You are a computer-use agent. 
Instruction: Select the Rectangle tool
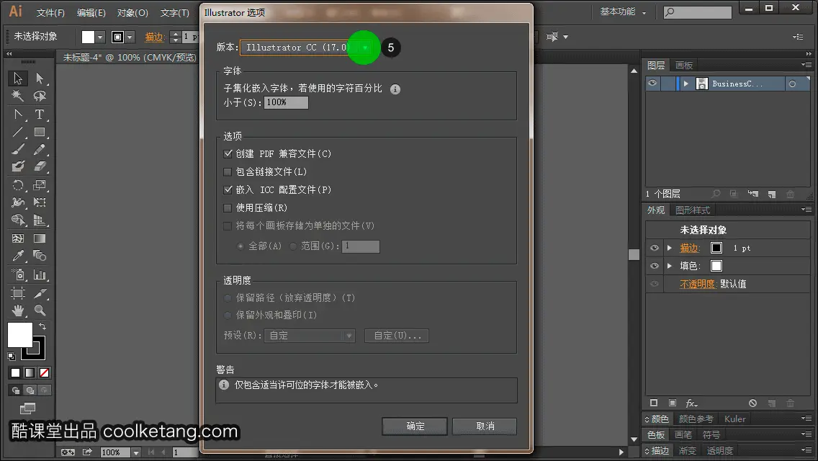click(40, 132)
